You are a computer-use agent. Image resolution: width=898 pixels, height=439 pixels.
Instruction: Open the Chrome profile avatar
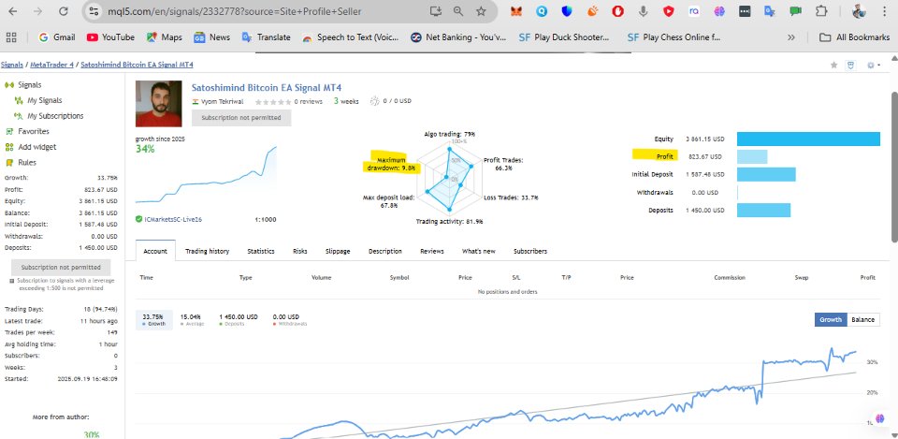[x=859, y=11]
